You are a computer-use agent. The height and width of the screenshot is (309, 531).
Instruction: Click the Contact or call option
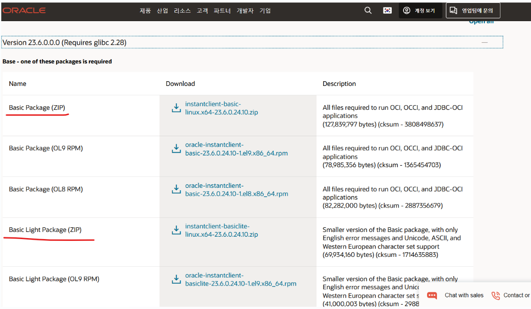point(516,295)
